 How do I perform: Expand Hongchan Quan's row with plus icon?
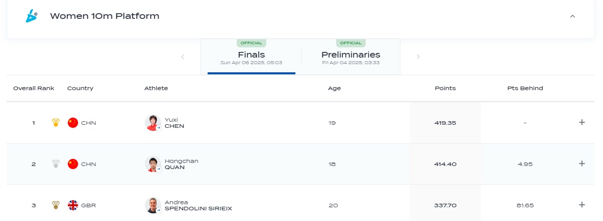tap(582, 163)
